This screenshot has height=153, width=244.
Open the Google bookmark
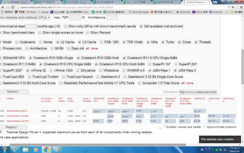[43, 12]
